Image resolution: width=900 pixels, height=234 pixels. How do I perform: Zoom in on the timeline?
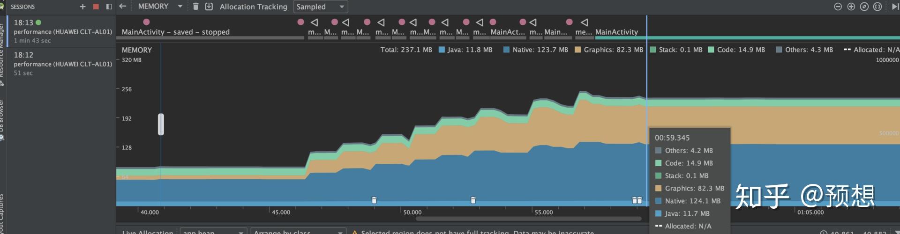(x=851, y=7)
